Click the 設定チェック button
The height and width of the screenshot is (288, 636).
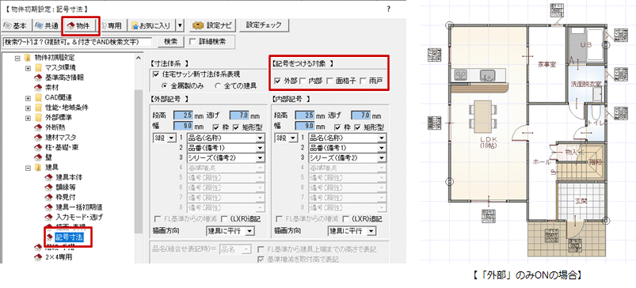pos(263,25)
